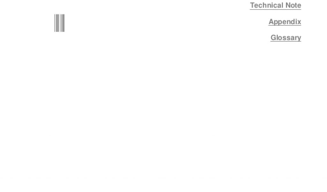This screenshot has width=327, height=192.
Task: Tap the barcode-style stripe image
Action: pos(59,23)
